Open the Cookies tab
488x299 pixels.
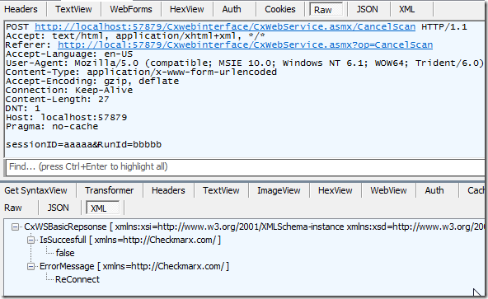click(x=279, y=9)
